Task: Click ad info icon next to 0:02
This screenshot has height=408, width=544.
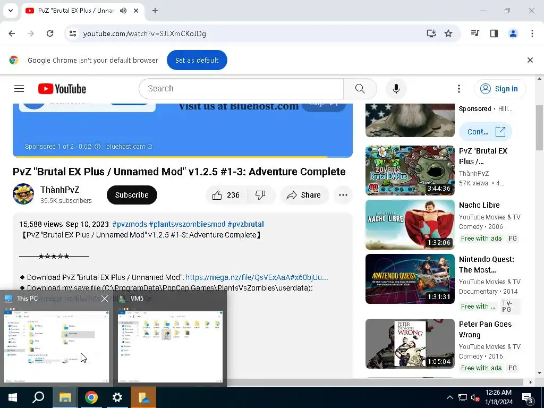Action: point(98,147)
